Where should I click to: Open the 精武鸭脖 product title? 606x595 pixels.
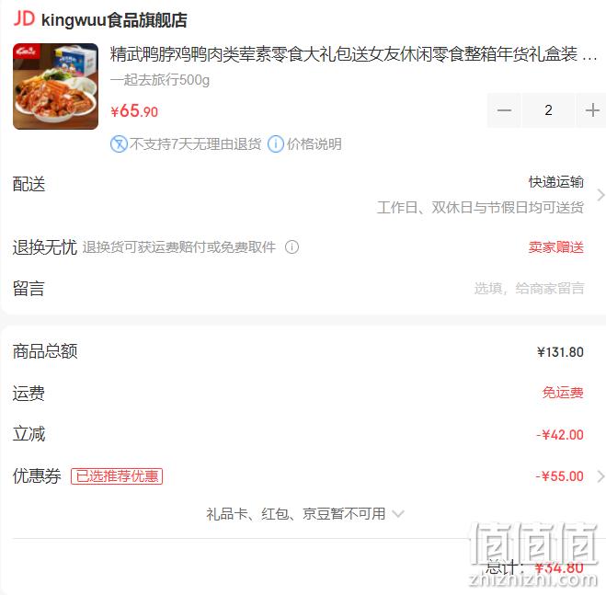tap(353, 53)
